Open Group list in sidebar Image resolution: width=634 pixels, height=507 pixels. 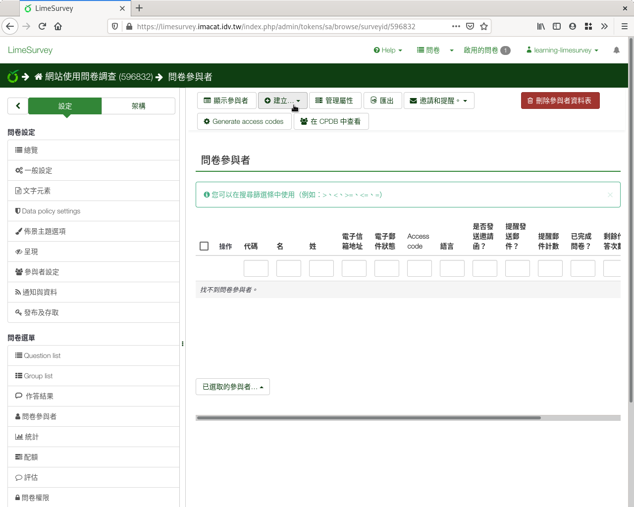(94, 376)
